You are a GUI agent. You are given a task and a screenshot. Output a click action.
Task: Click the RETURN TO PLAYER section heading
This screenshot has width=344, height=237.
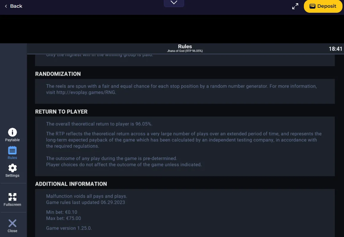[61, 112]
